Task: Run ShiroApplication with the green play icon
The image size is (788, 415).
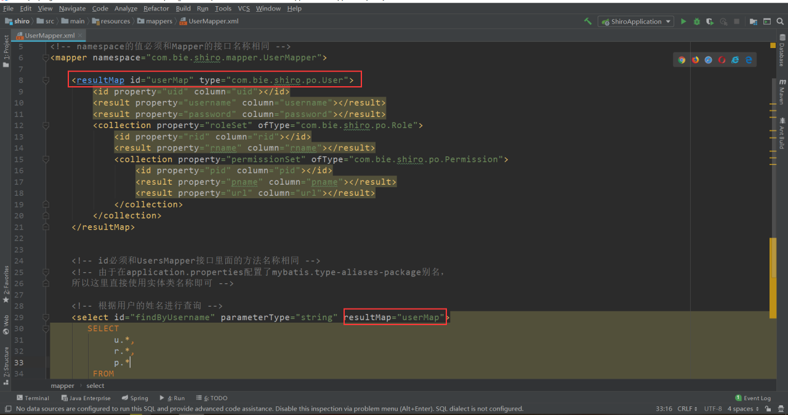Action: click(683, 21)
